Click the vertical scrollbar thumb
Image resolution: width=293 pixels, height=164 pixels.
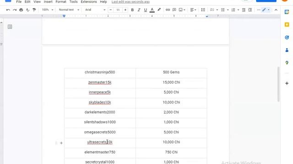[x=278, y=84]
